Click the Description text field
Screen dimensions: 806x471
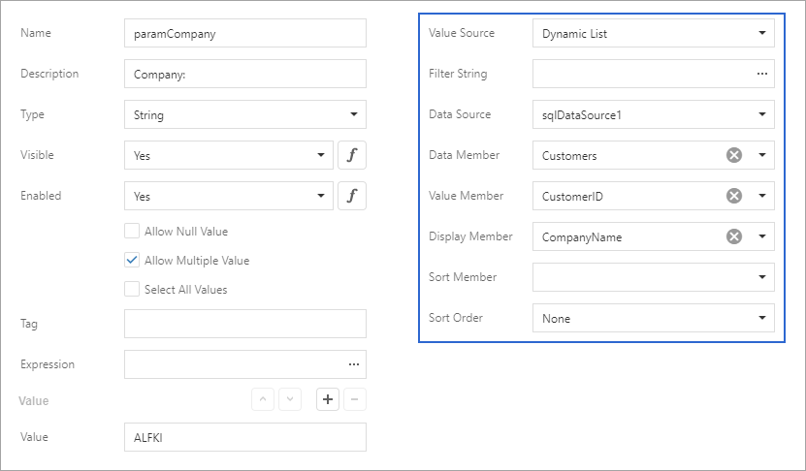pos(244,74)
